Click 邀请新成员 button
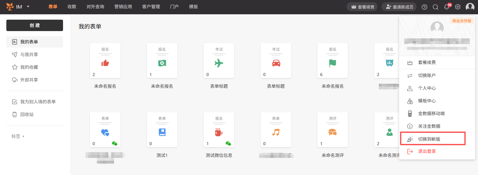The width and height of the screenshot is (478, 175). coord(399,7)
